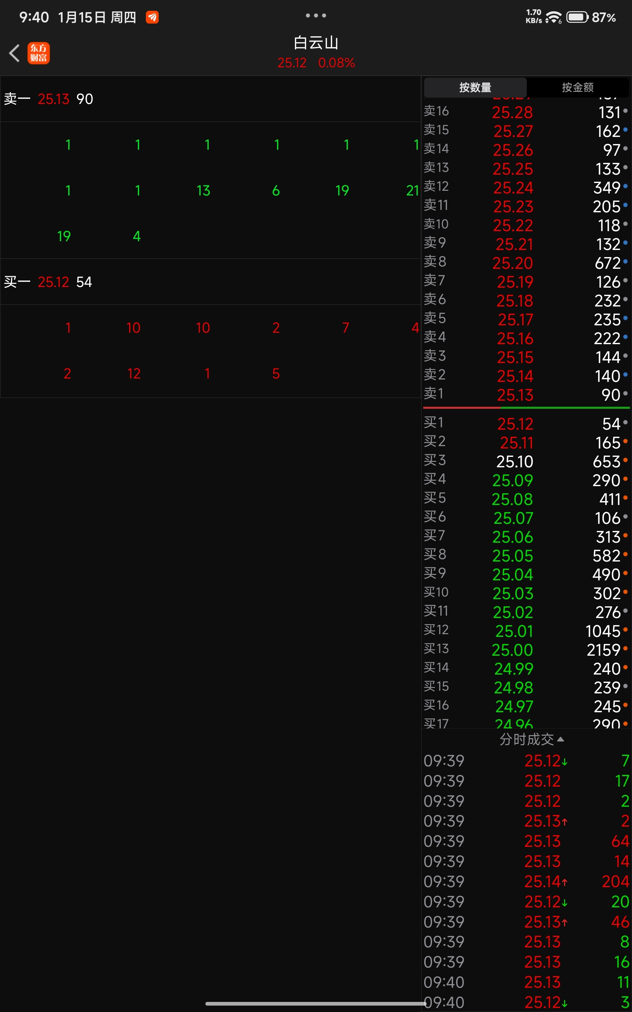632x1012 pixels.
Task: Select the 卖6 row at 25.18
Action: [x=526, y=300]
